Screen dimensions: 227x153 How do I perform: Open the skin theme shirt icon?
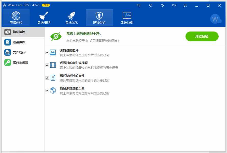tap(174, 5)
